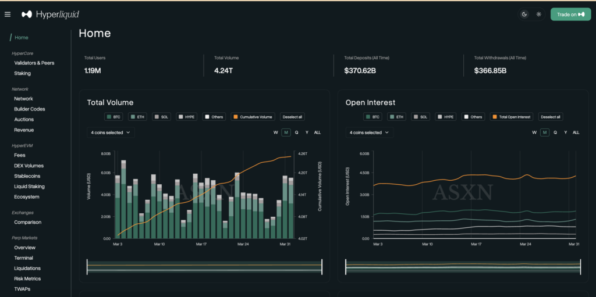596x297 pixels.
Task: Select Q range in Open Interest chart
Action: click(x=555, y=133)
